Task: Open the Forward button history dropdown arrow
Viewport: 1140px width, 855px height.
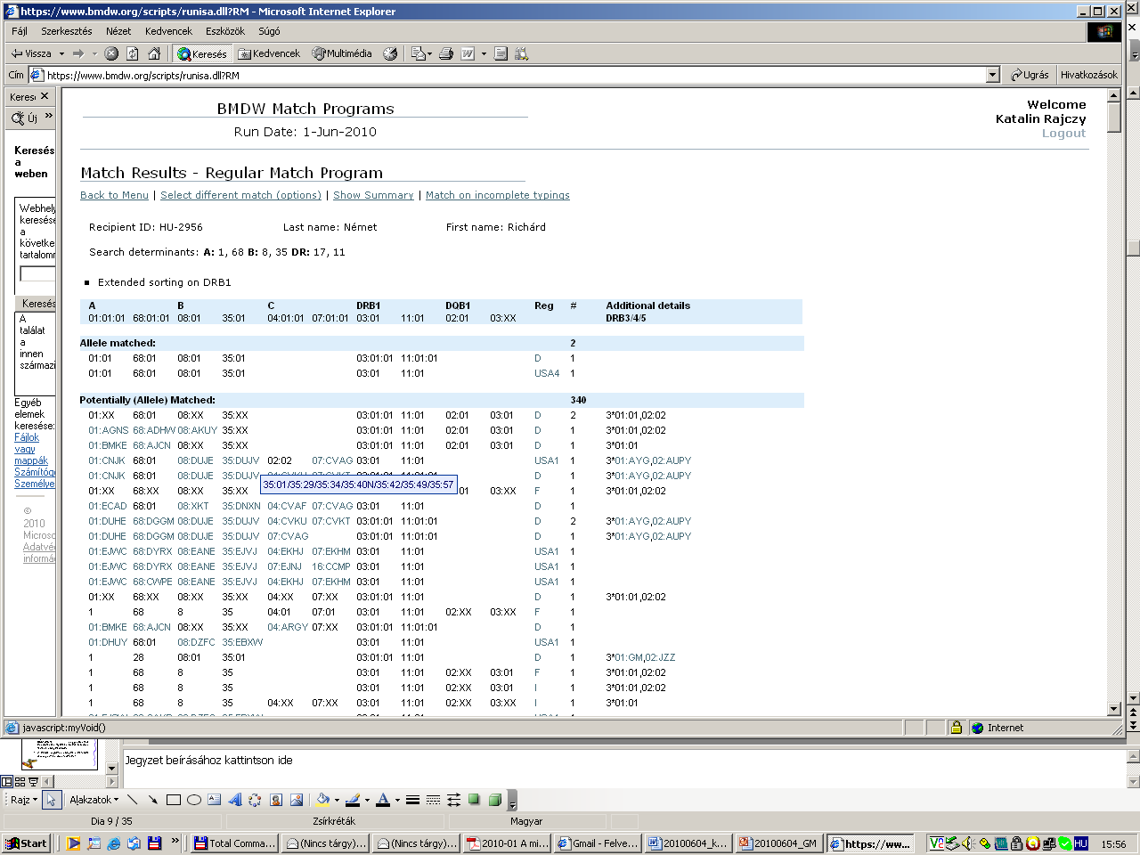Action: (x=94, y=53)
